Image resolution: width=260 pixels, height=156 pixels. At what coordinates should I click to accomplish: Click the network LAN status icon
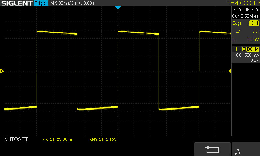[238, 152]
